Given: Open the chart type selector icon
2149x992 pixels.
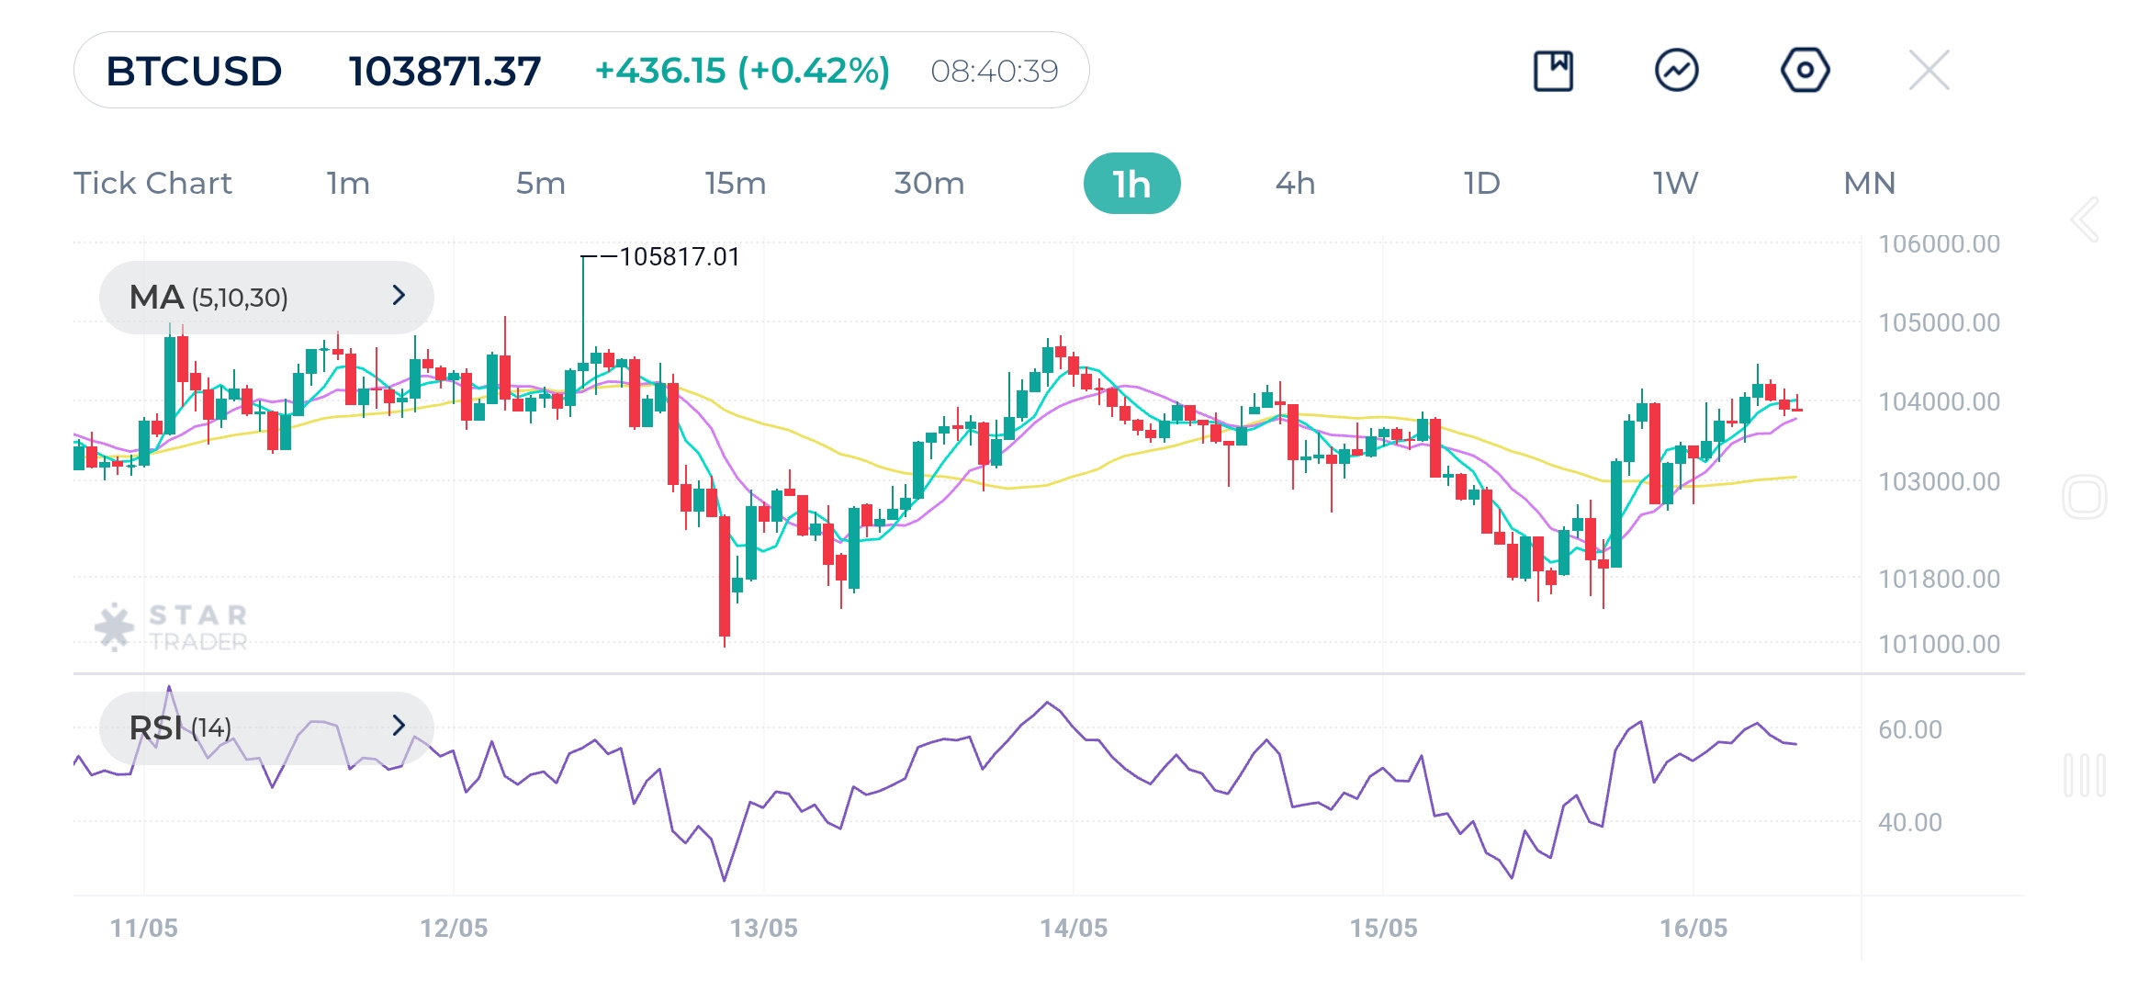Looking at the screenshot, I should pyautogui.click(x=1554, y=69).
